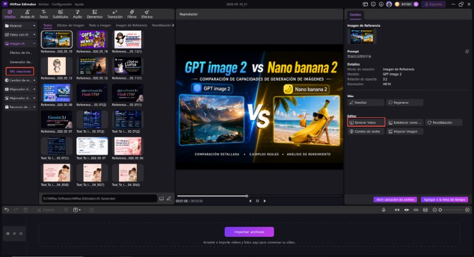Screen dimensions: 474x257
Task: Click the Regenerar button
Action: (x=405, y=102)
